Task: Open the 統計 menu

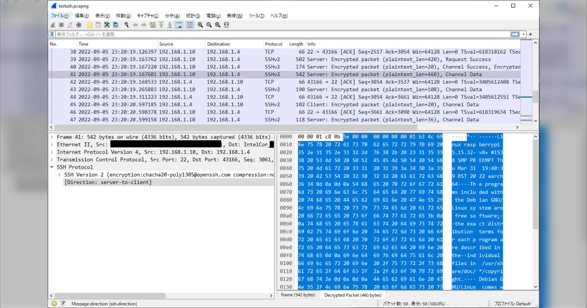Action: pyautogui.click(x=193, y=15)
